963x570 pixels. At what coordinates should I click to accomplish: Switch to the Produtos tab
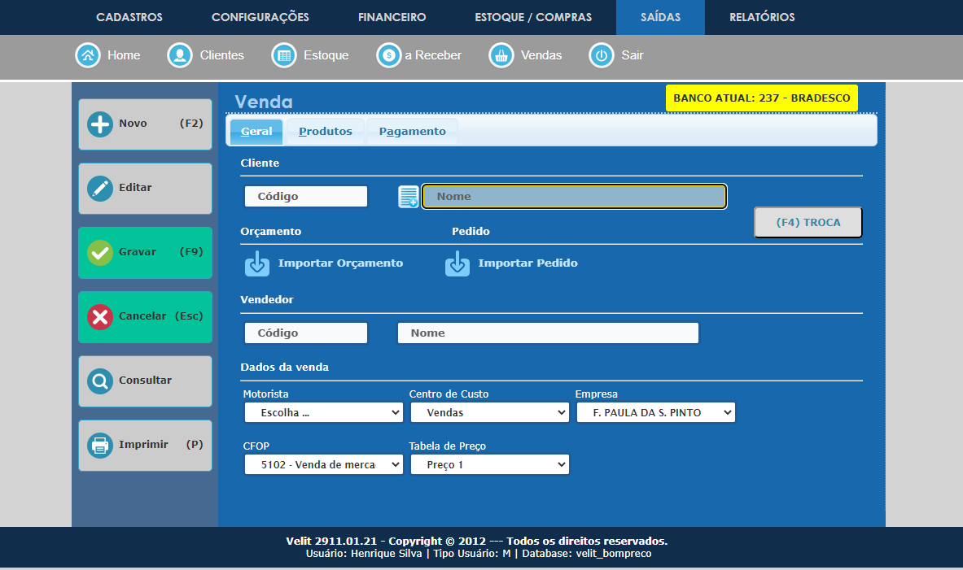point(325,132)
